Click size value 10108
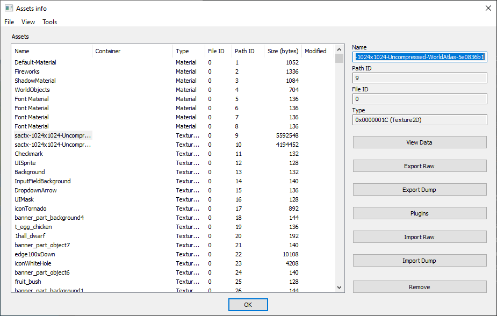The image size is (497, 316). pyautogui.click(x=291, y=254)
